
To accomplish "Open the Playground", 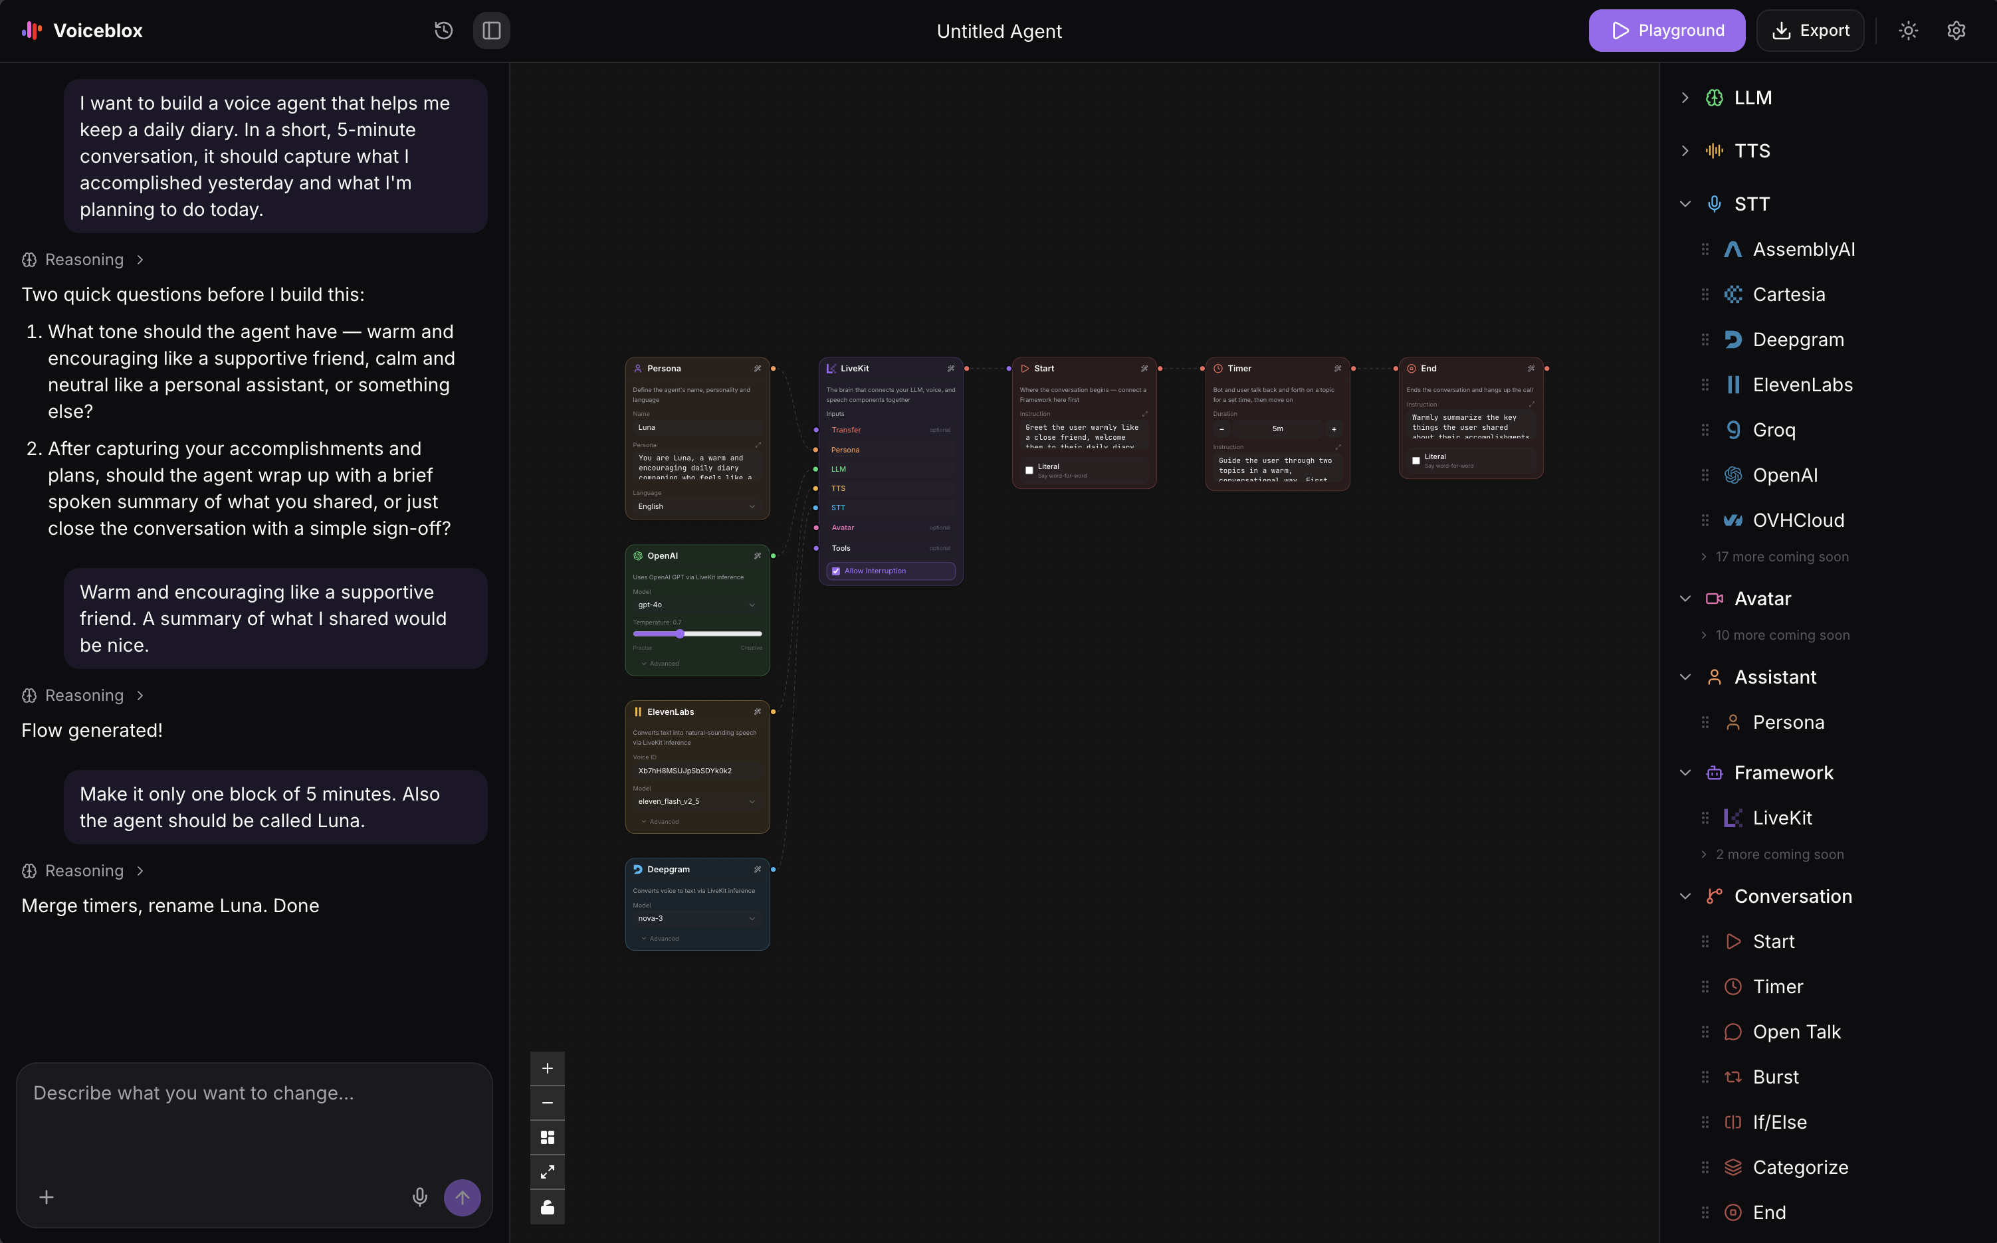I will [x=1667, y=31].
